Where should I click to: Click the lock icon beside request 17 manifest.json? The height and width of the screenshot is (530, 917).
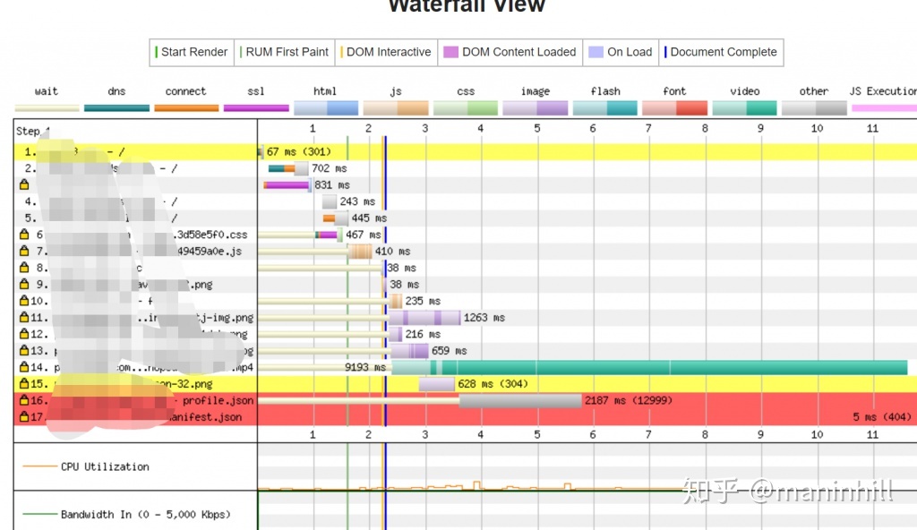pyautogui.click(x=24, y=417)
